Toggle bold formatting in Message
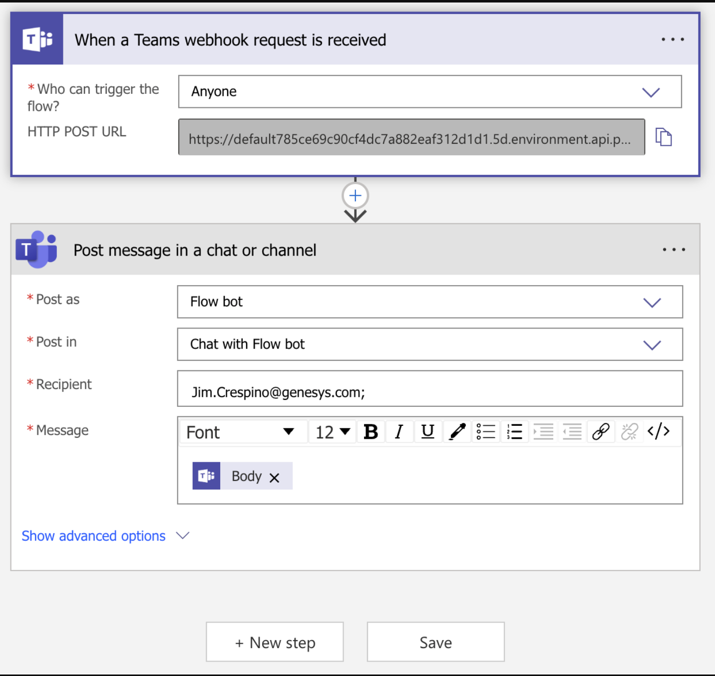This screenshot has width=715, height=676. pyautogui.click(x=370, y=432)
